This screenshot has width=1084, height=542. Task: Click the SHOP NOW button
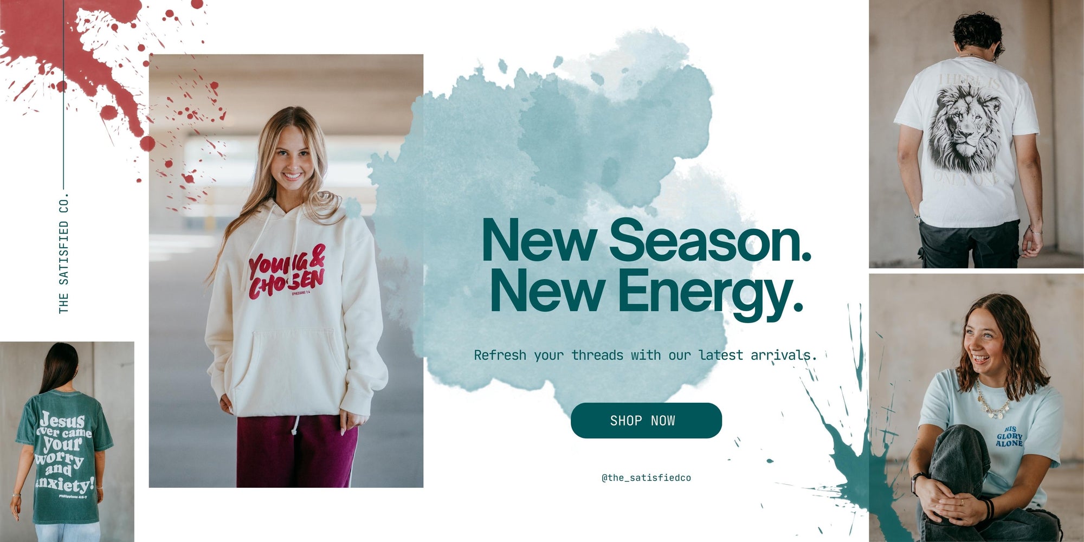click(646, 421)
